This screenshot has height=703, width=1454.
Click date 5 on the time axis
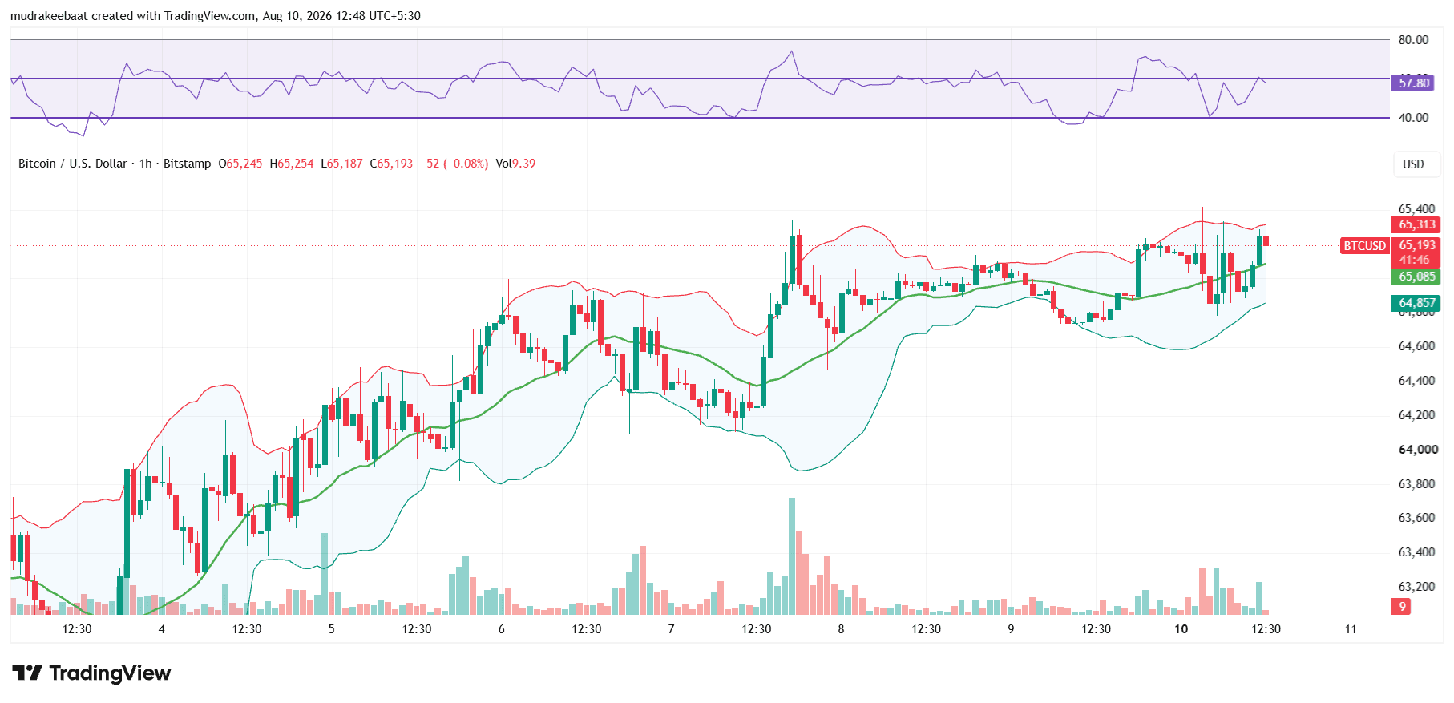[x=332, y=629]
